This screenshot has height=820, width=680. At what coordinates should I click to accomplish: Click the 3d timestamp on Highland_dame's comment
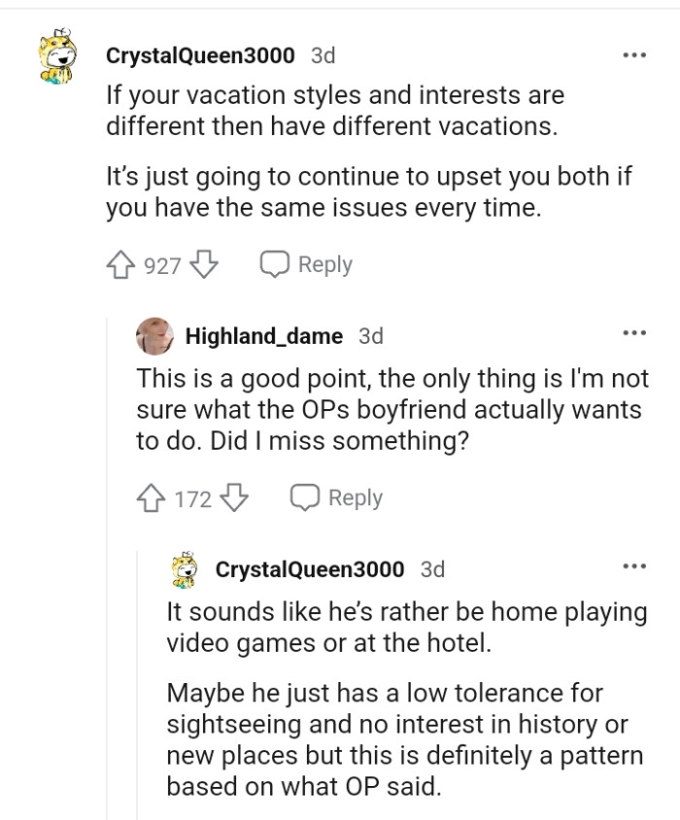(x=371, y=336)
